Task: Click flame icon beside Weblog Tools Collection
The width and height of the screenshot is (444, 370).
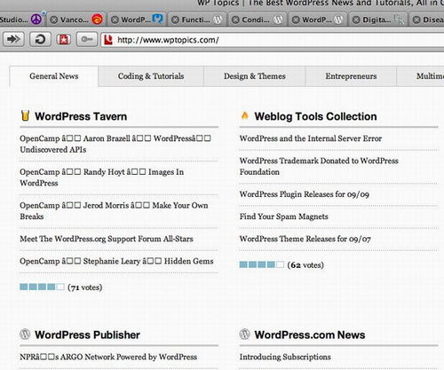Action: pos(245,115)
